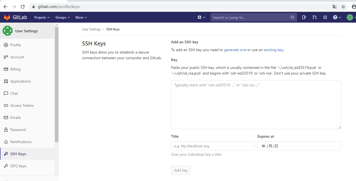Open the Help question mark icon

[335, 17]
